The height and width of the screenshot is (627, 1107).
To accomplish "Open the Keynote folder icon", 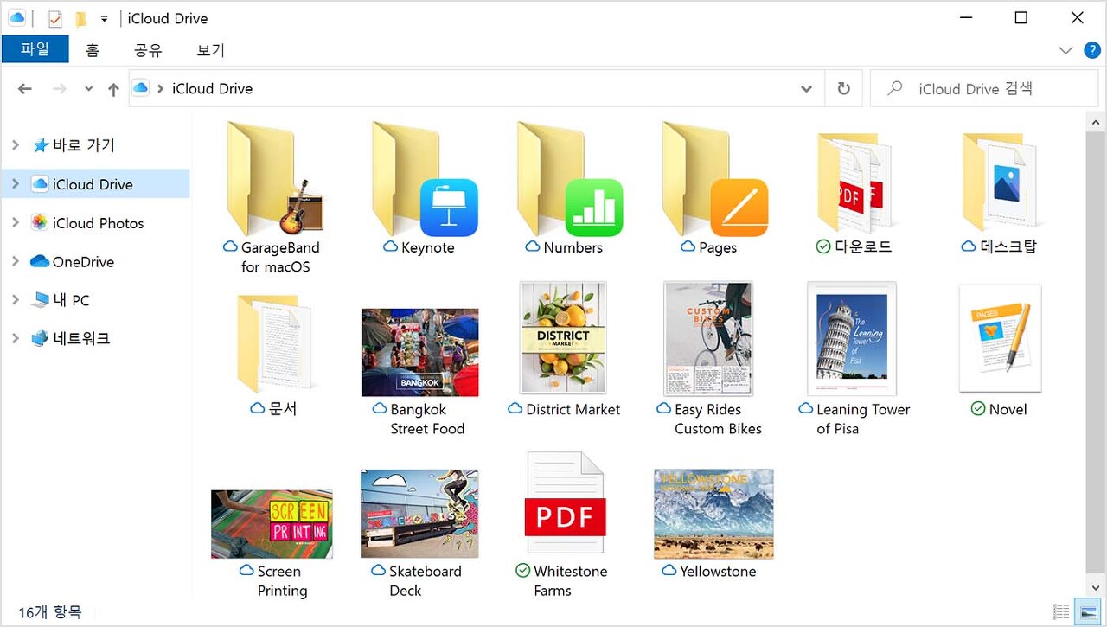I will tap(425, 179).
